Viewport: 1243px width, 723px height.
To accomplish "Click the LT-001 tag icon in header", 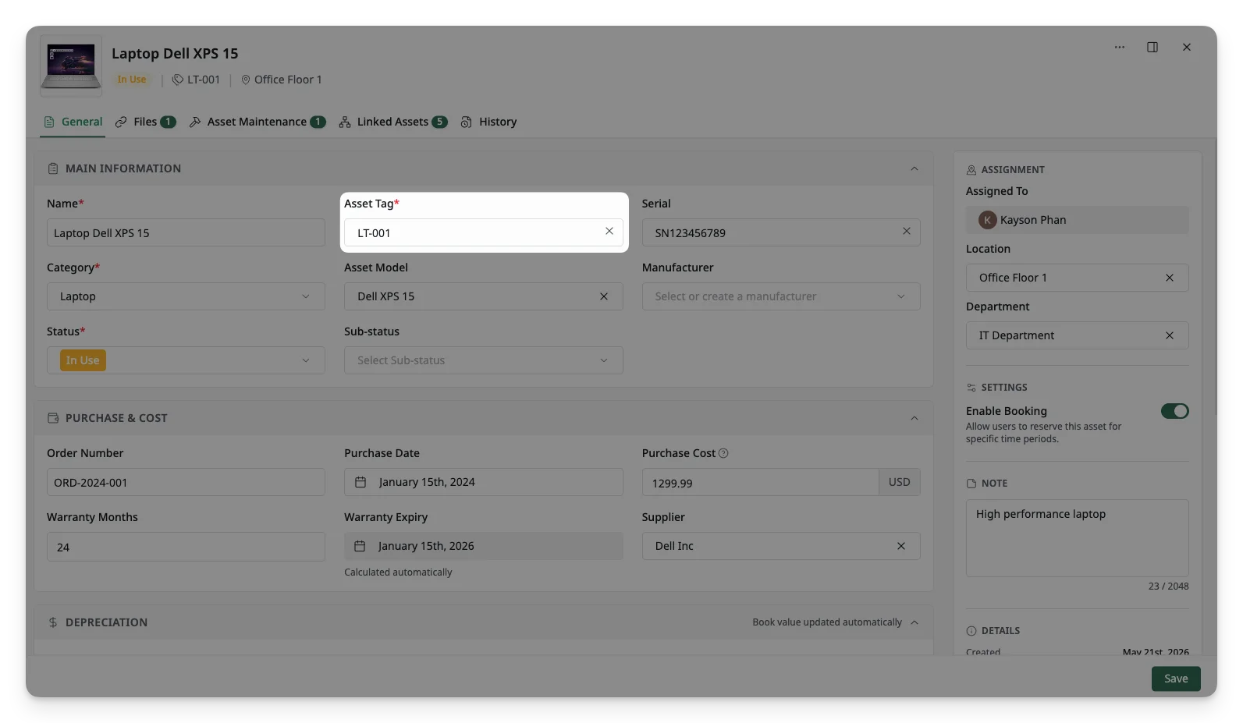I will pyautogui.click(x=178, y=80).
